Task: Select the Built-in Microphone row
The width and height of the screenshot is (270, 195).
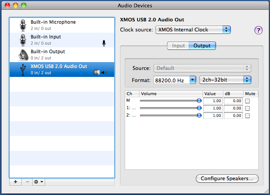Action: tap(62, 25)
